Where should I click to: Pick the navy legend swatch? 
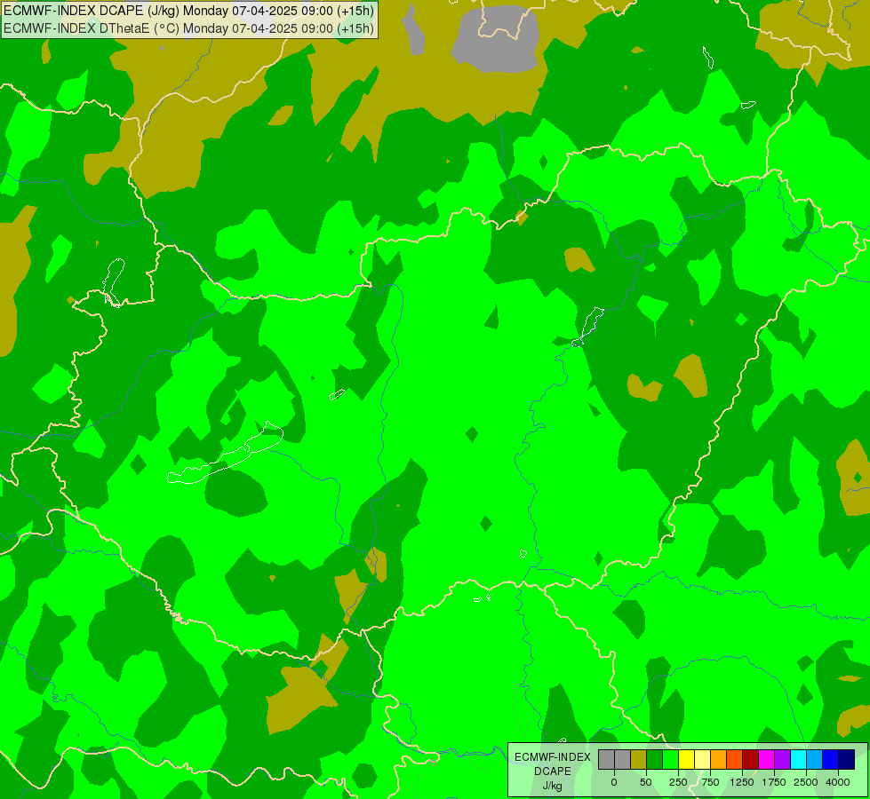tap(847, 760)
